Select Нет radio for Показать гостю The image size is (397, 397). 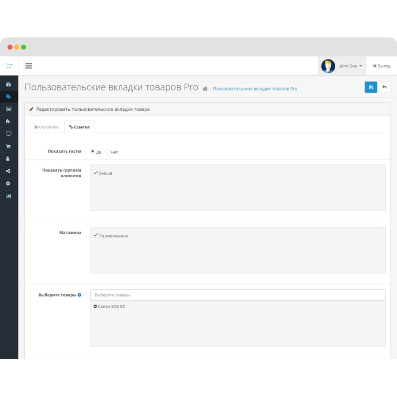[107, 151]
